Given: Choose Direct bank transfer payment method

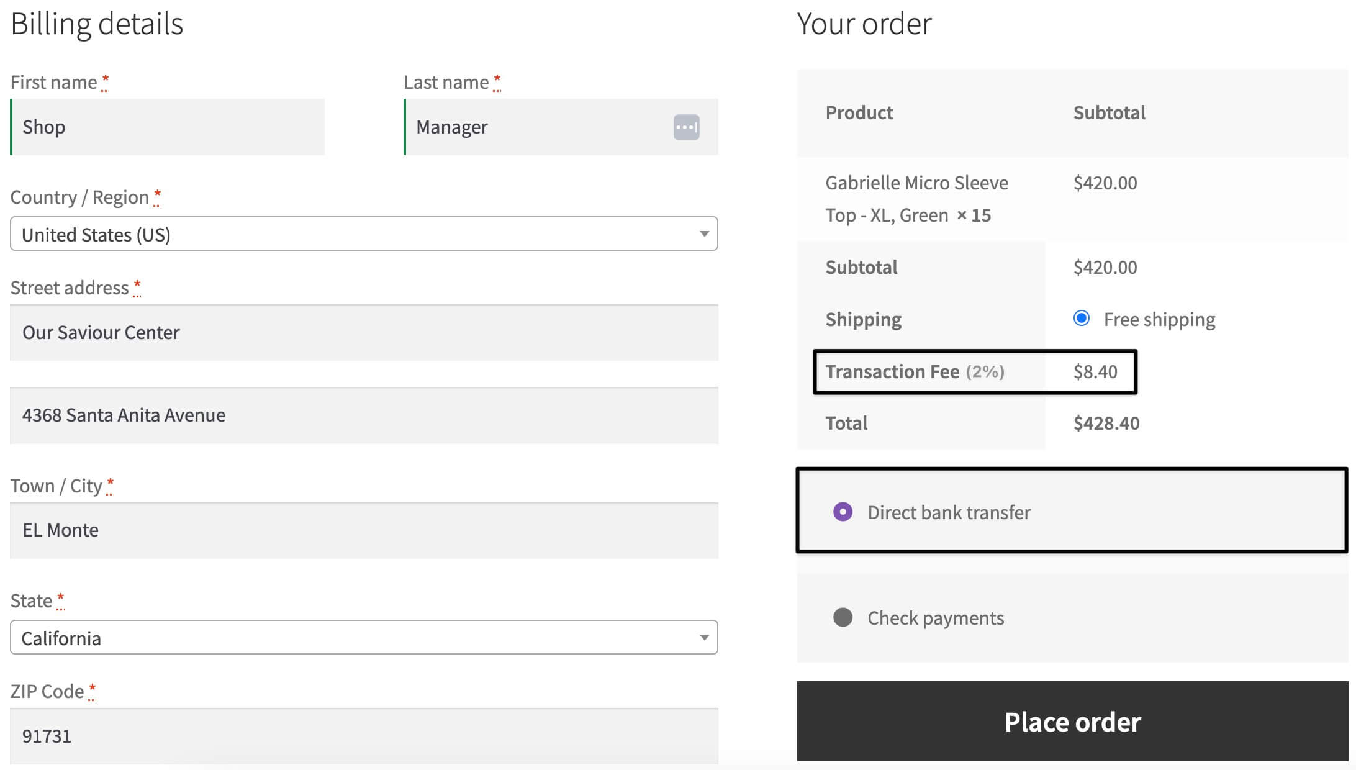Looking at the screenshot, I should 843,512.
